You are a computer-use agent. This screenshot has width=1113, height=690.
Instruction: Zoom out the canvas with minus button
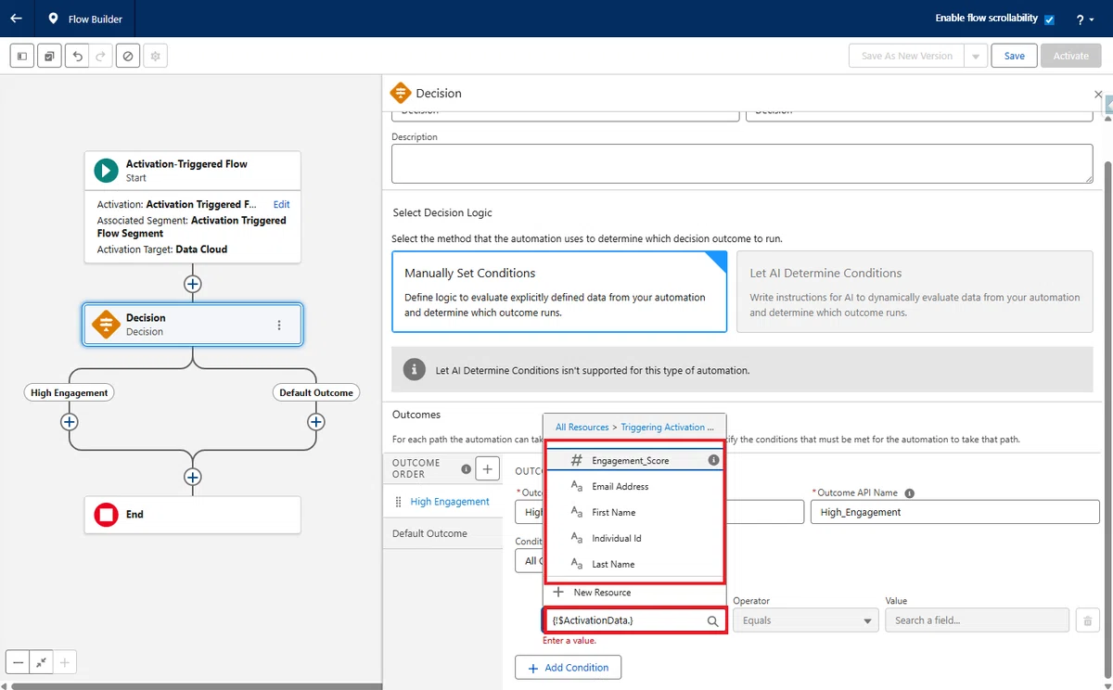pyautogui.click(x=19, y=662)
